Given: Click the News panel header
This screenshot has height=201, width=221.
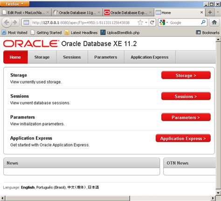Looking at the screenshot, I should click(82, 163).
